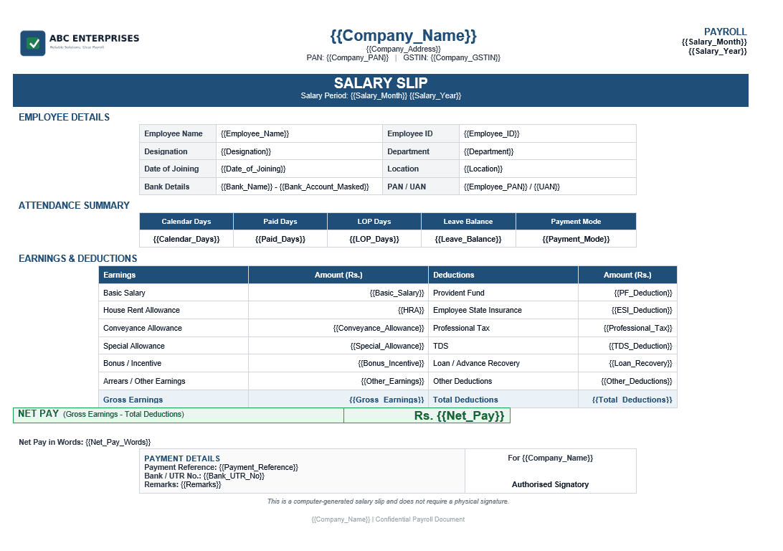The width and height of the screenshot is (783, 551).
Task: Select the Salary Period line in banner
Action: [x=381, y=96]
